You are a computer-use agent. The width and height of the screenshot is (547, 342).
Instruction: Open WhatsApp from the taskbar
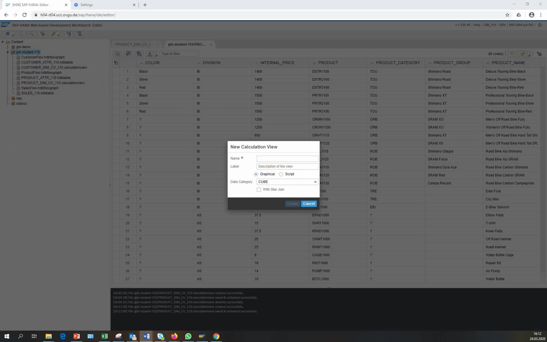[x=188, y=336]
